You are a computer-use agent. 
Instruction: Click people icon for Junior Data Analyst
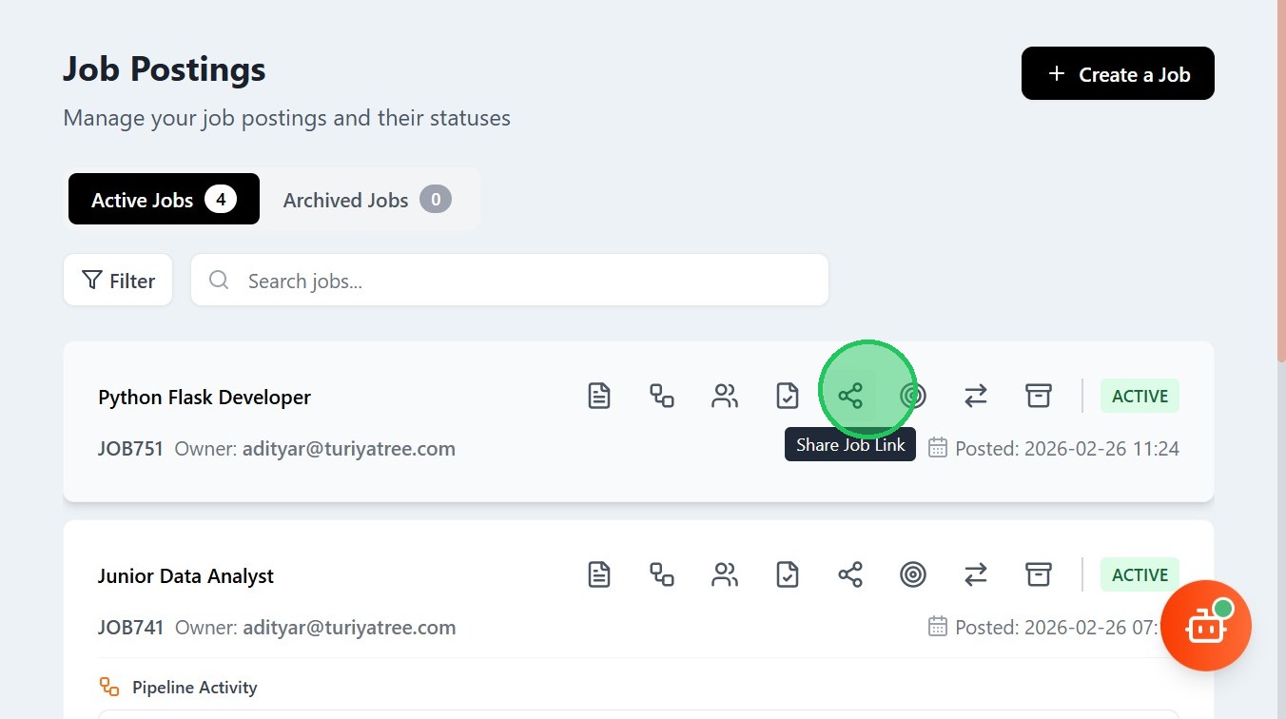(725, 574)
